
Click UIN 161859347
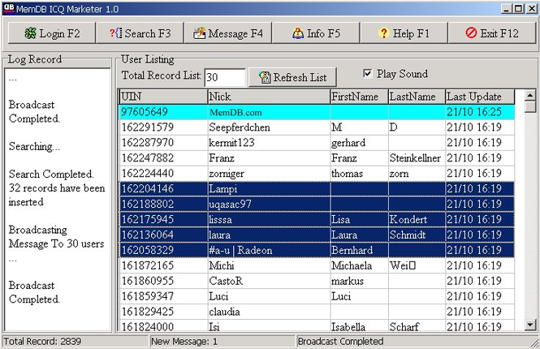[148, 296]
